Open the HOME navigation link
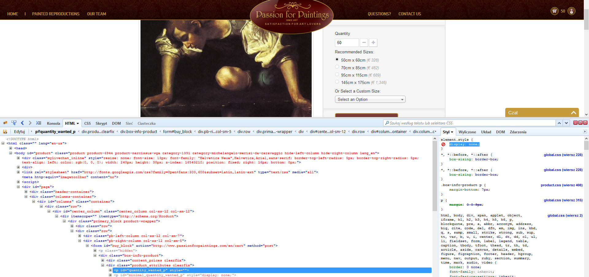Screen dimensions: 589x277 coord(13,14)
